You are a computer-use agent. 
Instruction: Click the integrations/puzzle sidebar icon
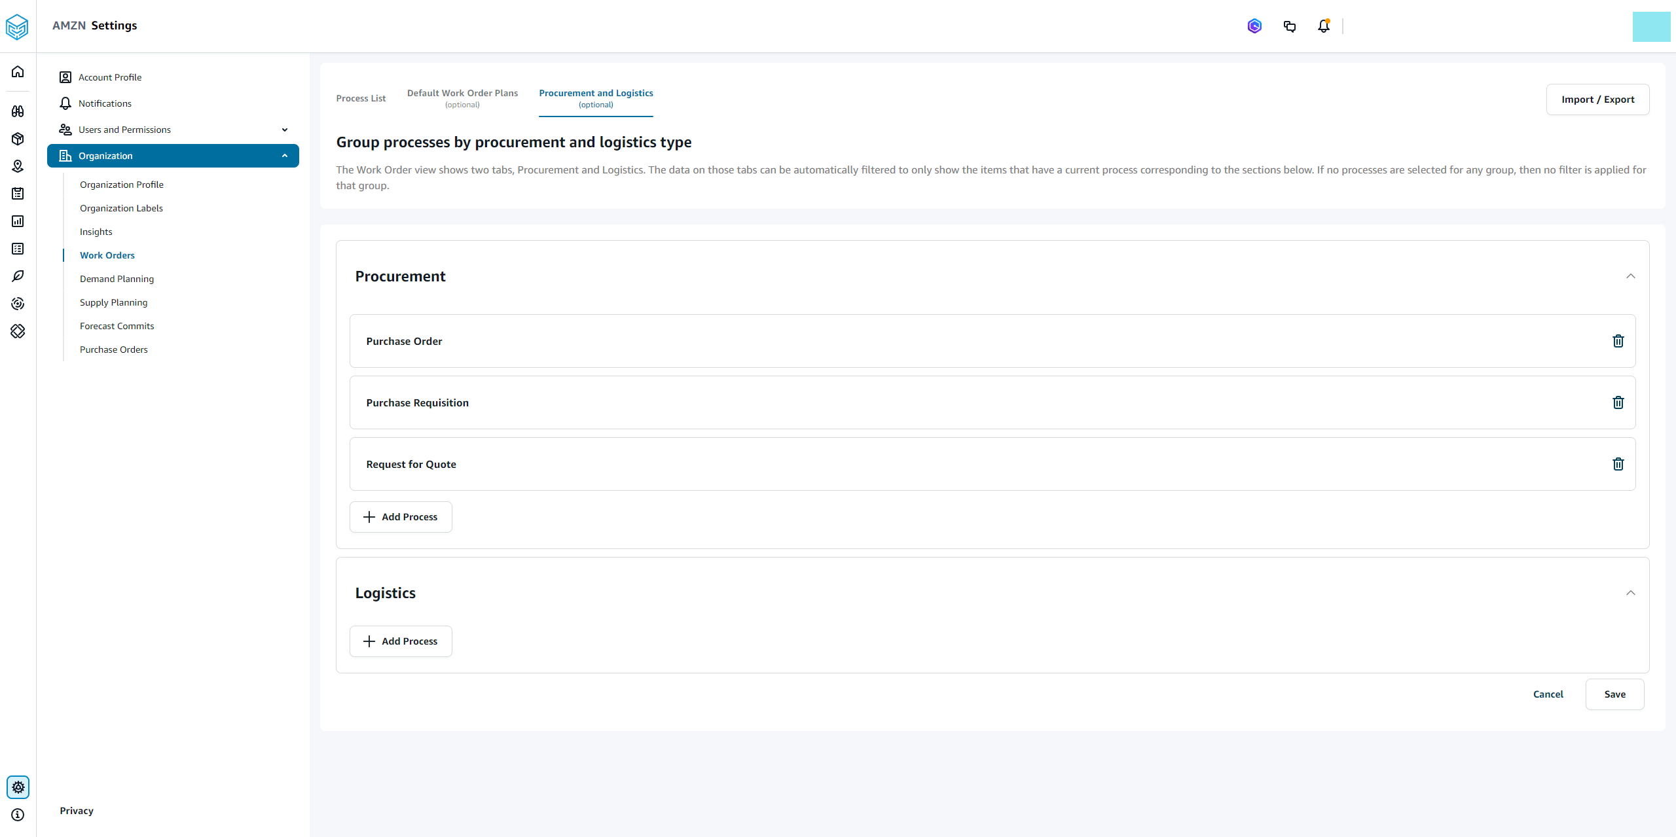18,331
